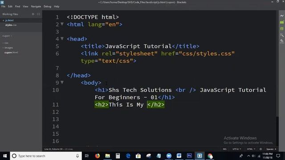
Task: Open Task View on the taskbar
Action: [87, 156]
